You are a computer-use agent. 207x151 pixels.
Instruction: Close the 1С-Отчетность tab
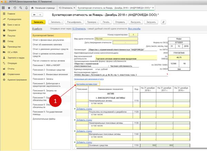click(74, 8)
